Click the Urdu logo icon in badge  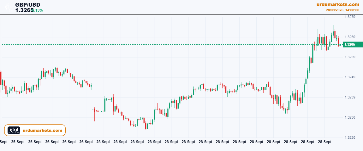(14, 130)
